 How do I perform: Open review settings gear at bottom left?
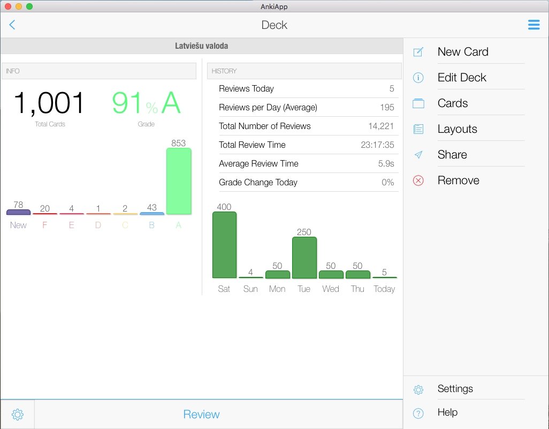coord(18,414)
